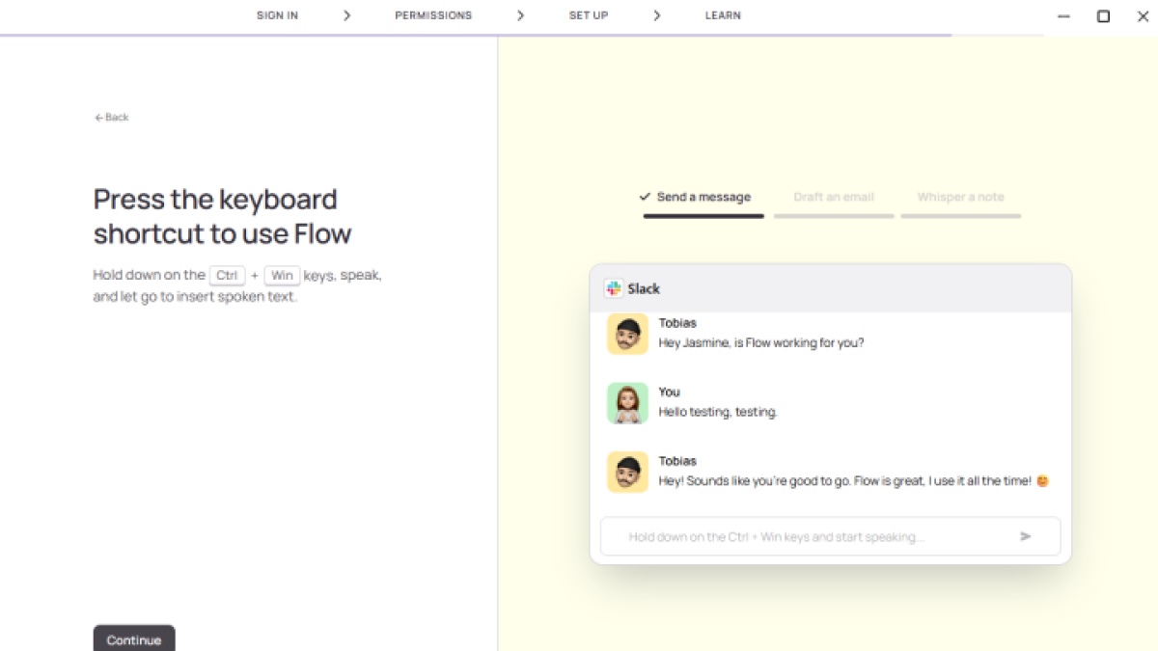Viewport: 1158px width, 651px height.
Task: Click the chevron after SIGN IN
Action: [x=346, y=15]
